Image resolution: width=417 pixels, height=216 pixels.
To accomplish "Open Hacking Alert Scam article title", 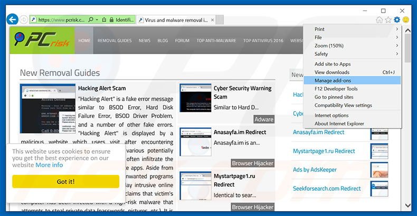I will 102,89.
